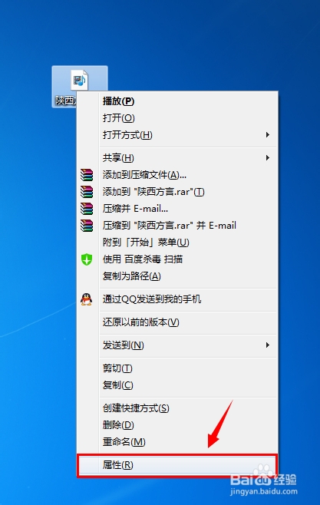
Task: Choose 压缩到 "陕西方言.rar" 并 E-mail
Action: (170, 226)
